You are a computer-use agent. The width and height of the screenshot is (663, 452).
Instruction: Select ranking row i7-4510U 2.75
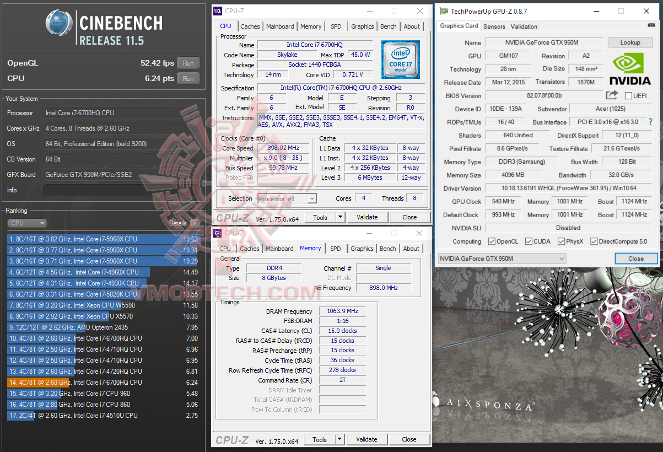click(103, 416)
